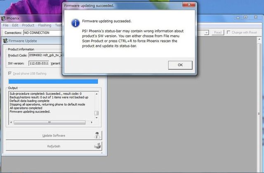Open the File menu
Image resolution: width=264 pixels, height=173 pixels.
[x=5, y=25]
